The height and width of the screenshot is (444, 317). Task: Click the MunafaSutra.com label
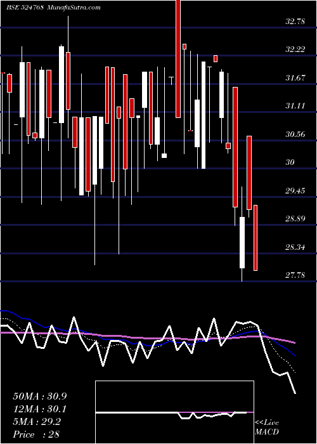click(74, 8)
